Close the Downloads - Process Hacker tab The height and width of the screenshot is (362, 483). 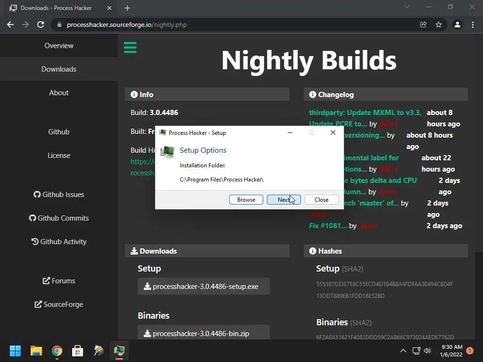(109, 8)
